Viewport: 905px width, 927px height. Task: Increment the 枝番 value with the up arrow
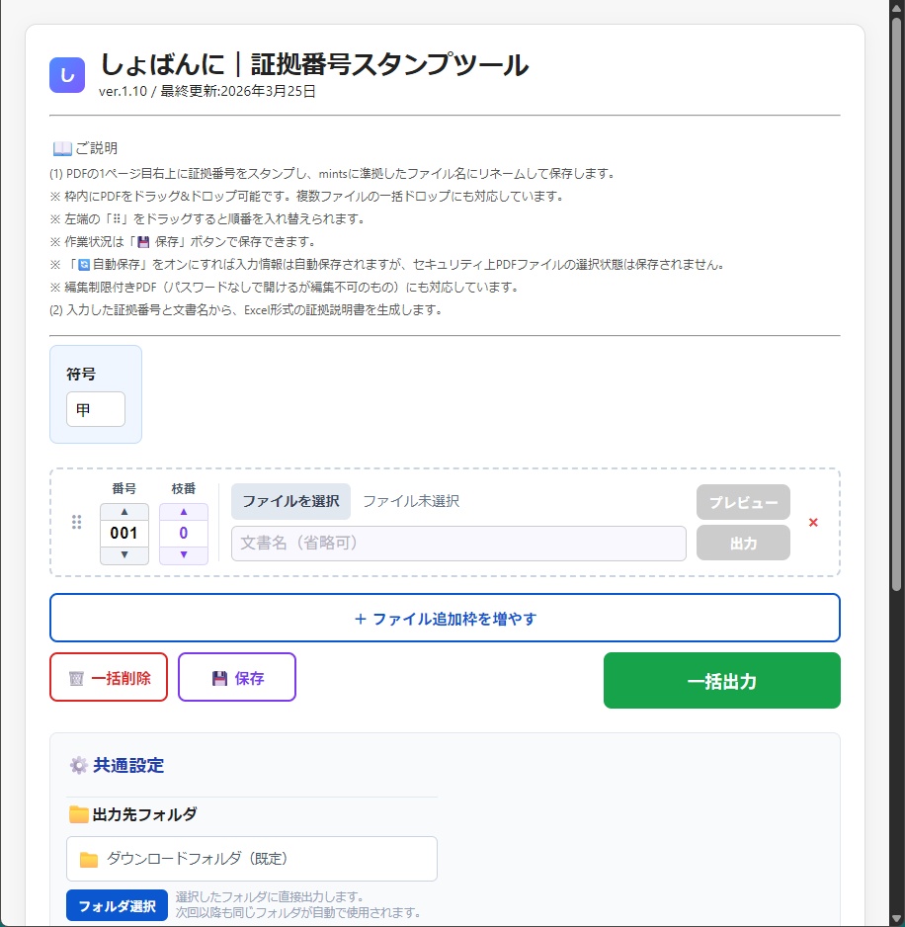[x=183, y=511]
